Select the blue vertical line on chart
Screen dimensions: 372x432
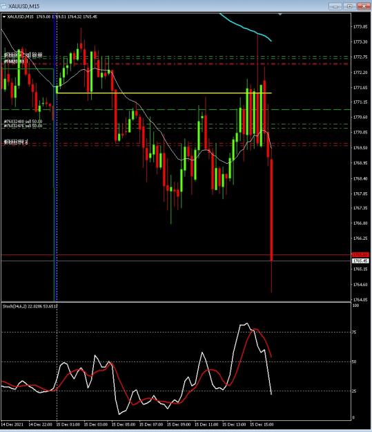tap(56, 157)
